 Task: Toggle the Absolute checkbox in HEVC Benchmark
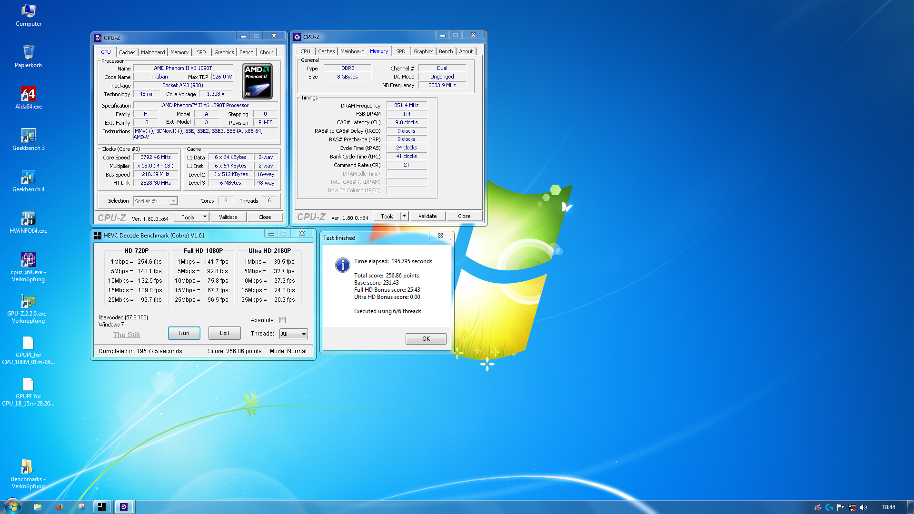coord(283,320)
